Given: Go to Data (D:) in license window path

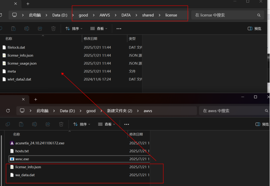Looking at the screenshot, I should tap(60, 15).
